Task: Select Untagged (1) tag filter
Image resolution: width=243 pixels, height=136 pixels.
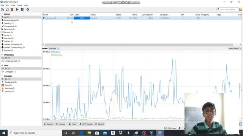Action: pos(10,72)
